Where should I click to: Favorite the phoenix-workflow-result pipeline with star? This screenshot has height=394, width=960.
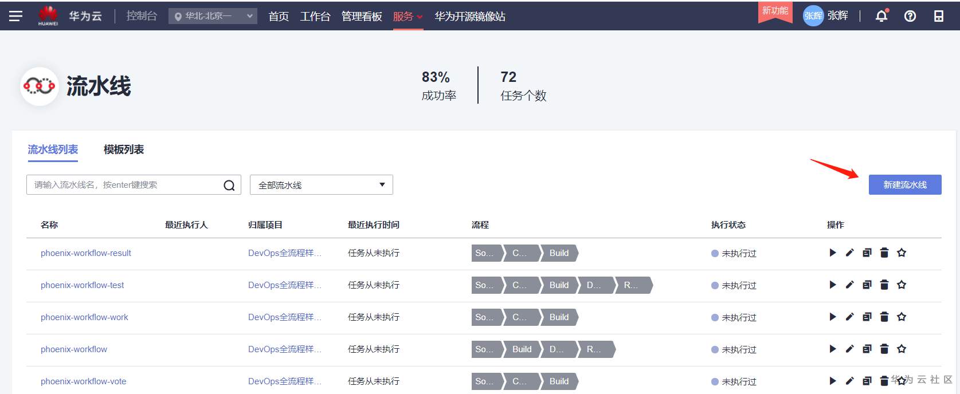(x=902, y=253)
